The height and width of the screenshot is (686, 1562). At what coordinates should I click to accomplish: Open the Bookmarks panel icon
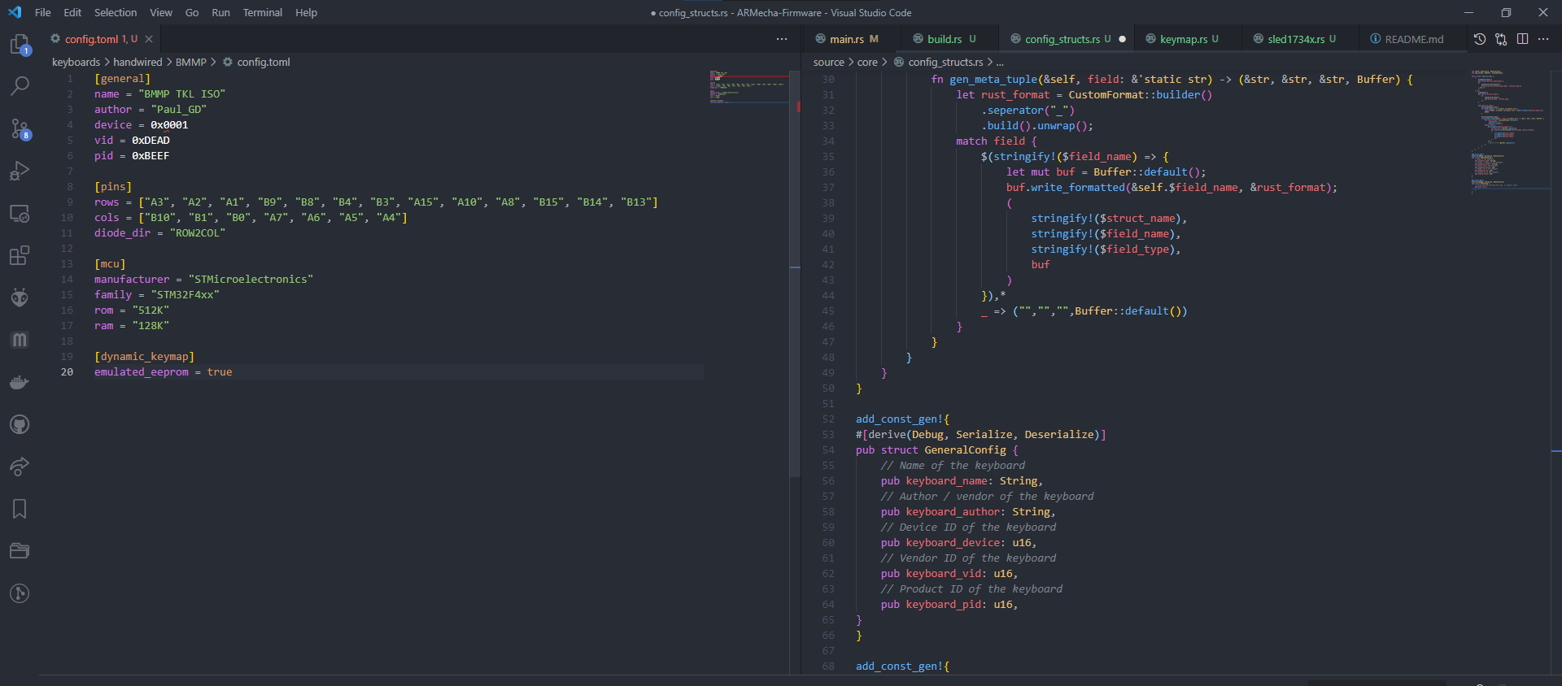point(20,509)
